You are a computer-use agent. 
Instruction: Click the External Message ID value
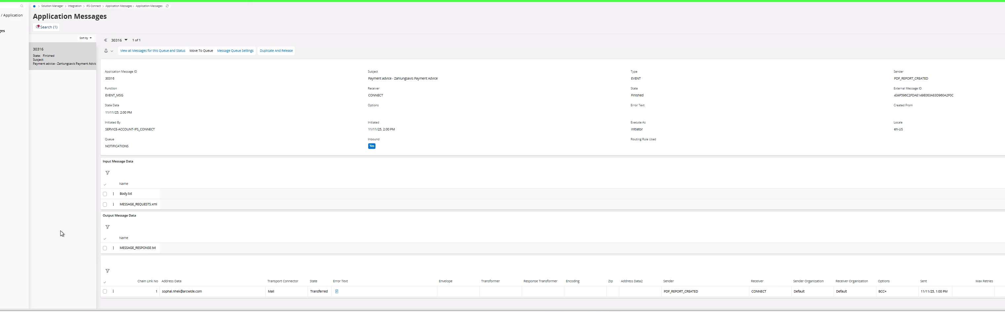tap(924, 95)
